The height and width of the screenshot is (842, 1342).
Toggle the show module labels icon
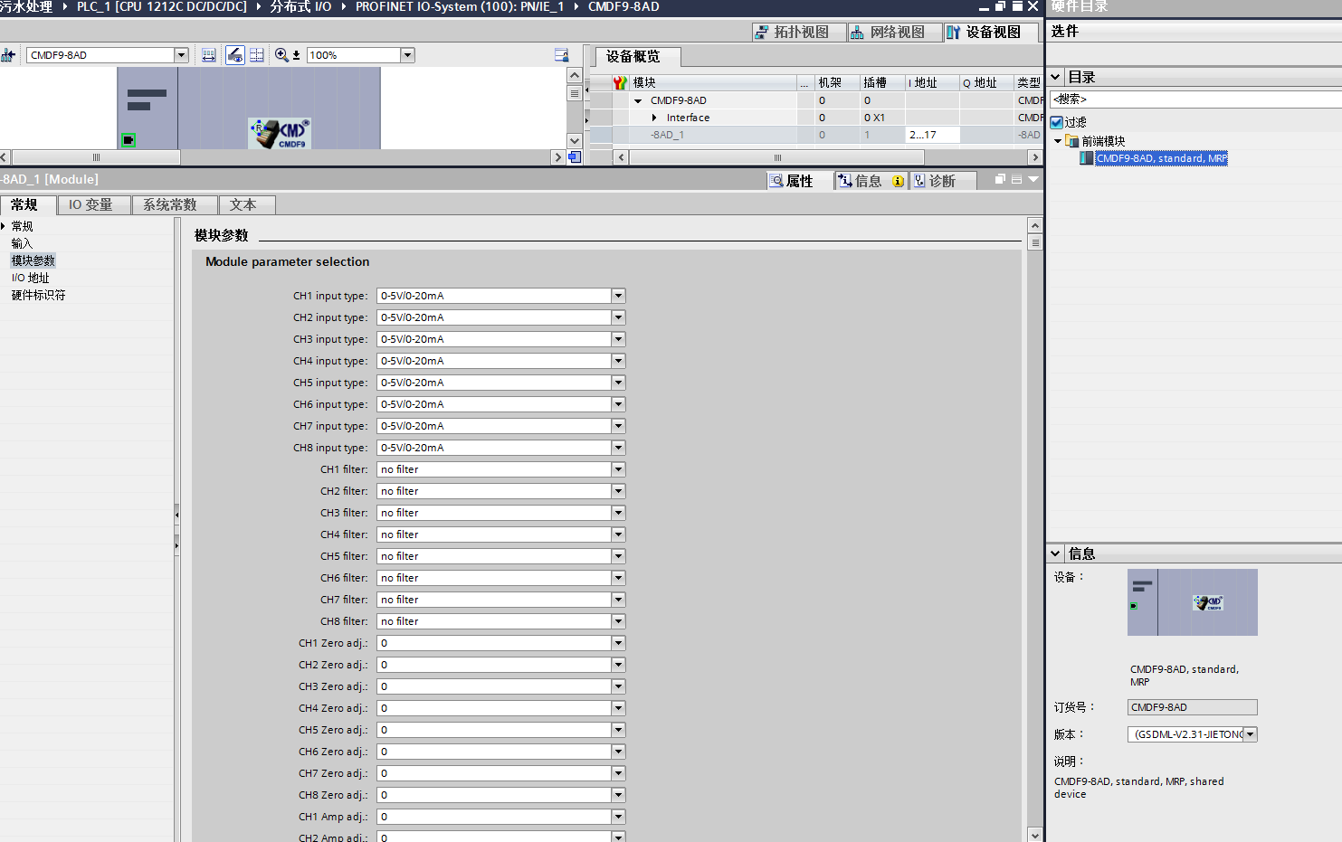pyautogui.click(x=235, y=55)
